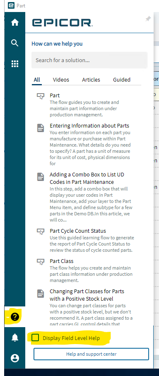Click Help and support center button
Screen dimensions: 159x376
91,354
